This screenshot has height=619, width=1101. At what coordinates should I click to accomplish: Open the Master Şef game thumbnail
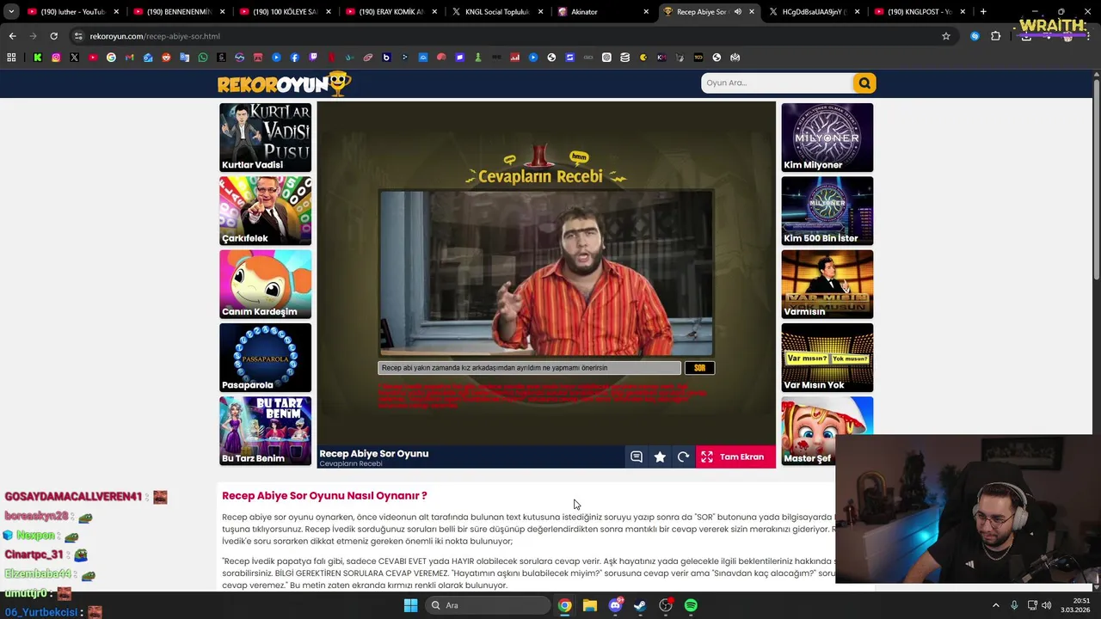coord(827,431)
